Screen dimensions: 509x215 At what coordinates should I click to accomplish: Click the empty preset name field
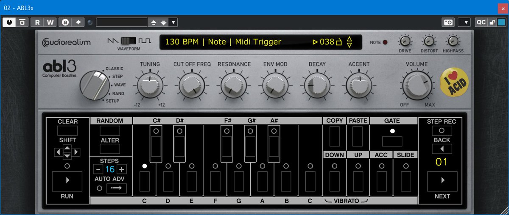pos(122,22)
